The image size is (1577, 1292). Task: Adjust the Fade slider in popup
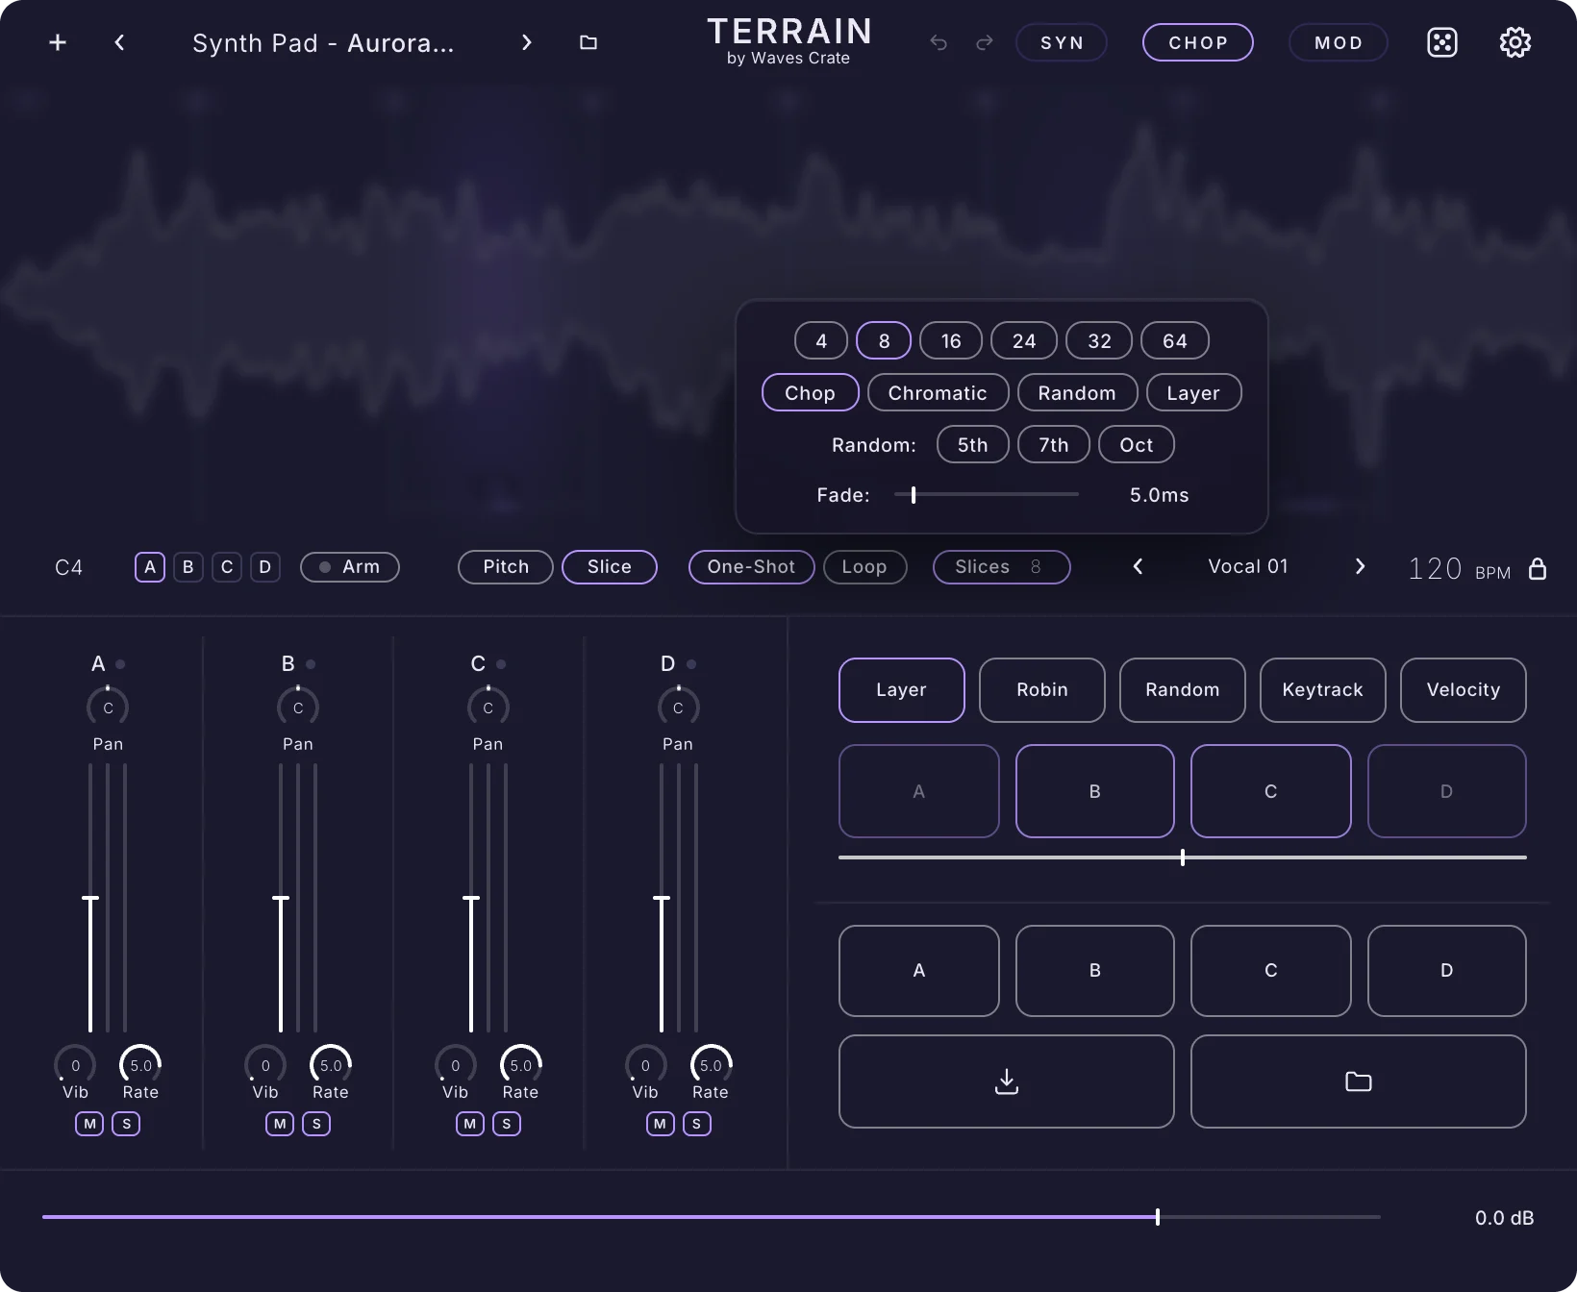[x=987, y=495]
